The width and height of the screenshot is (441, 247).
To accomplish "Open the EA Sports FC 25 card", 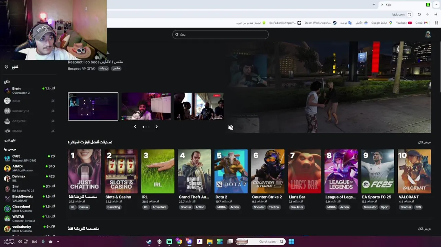I will [x=378, y=171].
